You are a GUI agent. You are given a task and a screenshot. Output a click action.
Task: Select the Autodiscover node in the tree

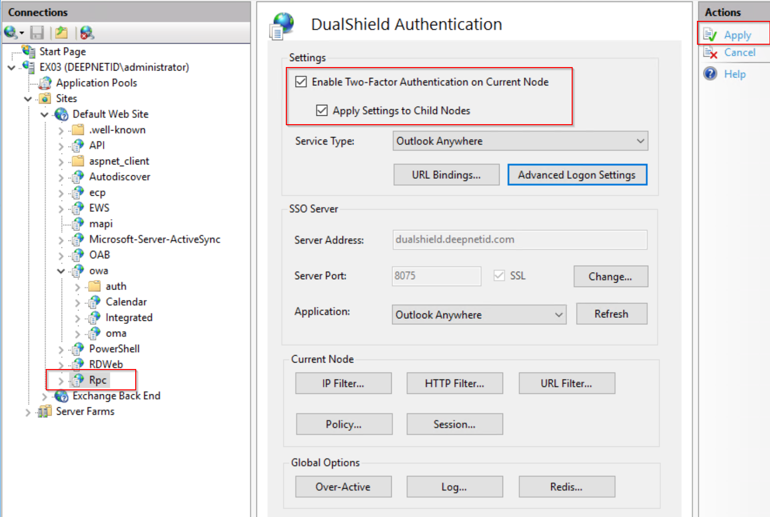tap(119, 177)
